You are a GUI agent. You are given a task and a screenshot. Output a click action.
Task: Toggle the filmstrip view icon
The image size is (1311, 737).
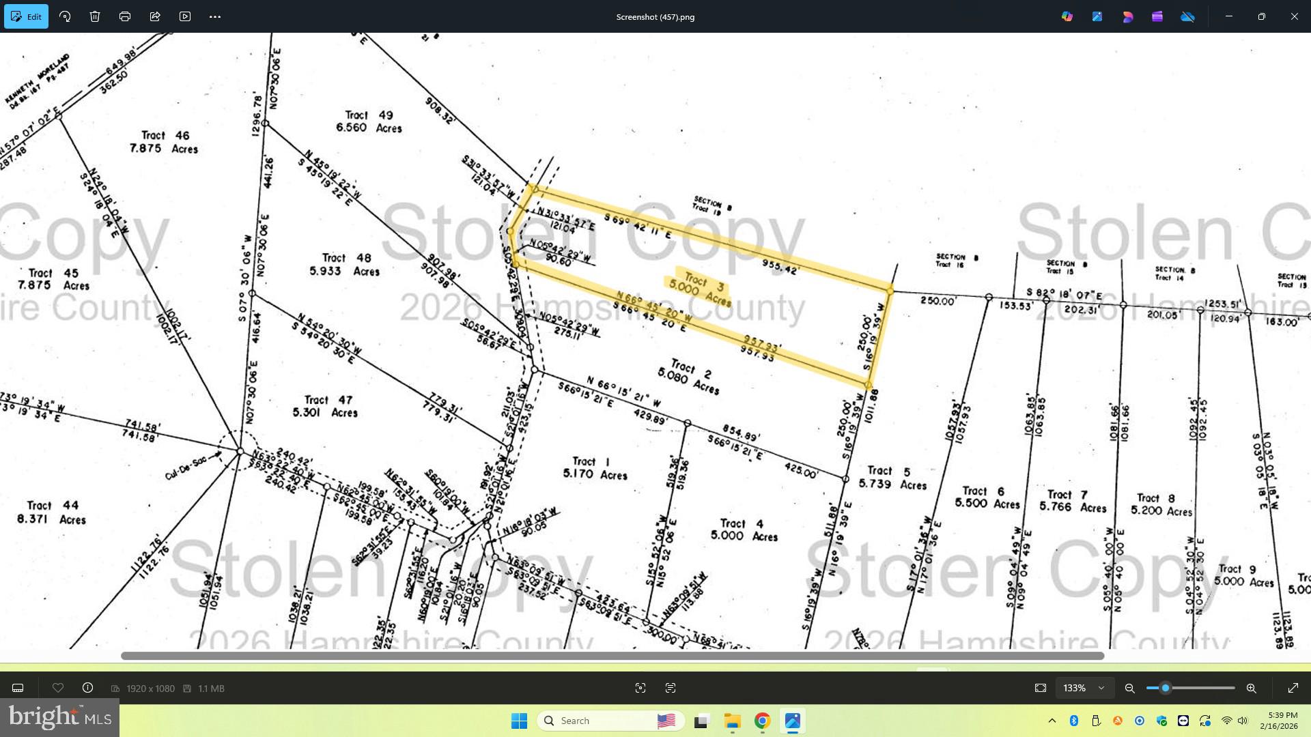pyautogui.click(x=18, y=688)
